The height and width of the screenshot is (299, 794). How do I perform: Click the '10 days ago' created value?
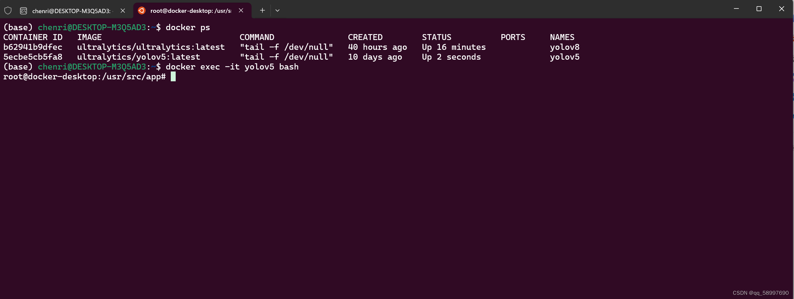(375, 57)
